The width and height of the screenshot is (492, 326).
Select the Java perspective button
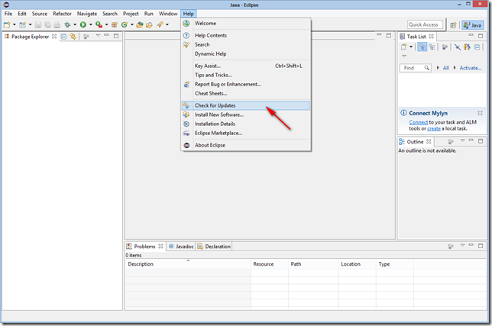tap(473, 25)
